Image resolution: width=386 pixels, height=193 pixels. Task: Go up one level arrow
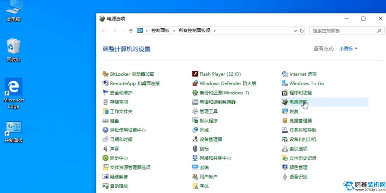(x=131, y=31)
